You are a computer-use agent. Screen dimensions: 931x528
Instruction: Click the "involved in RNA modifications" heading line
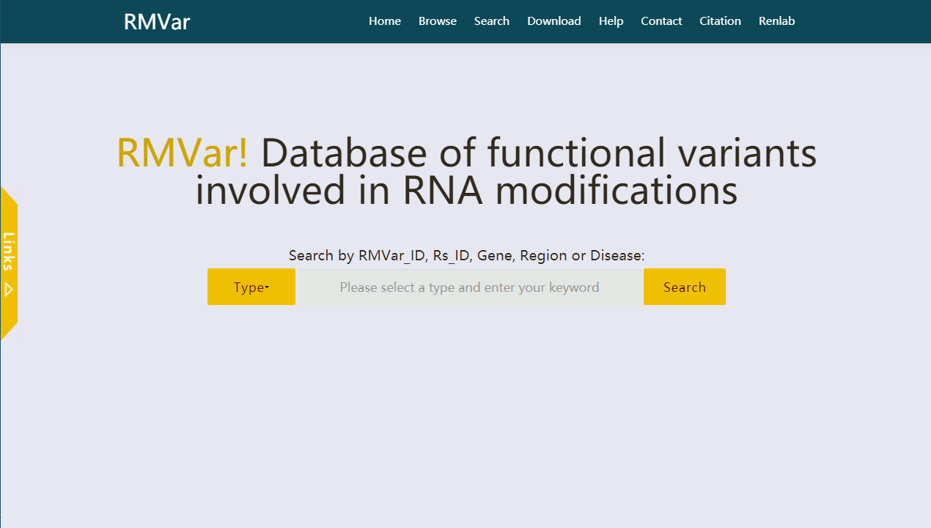pyautogui.click(x=466, y=191)
